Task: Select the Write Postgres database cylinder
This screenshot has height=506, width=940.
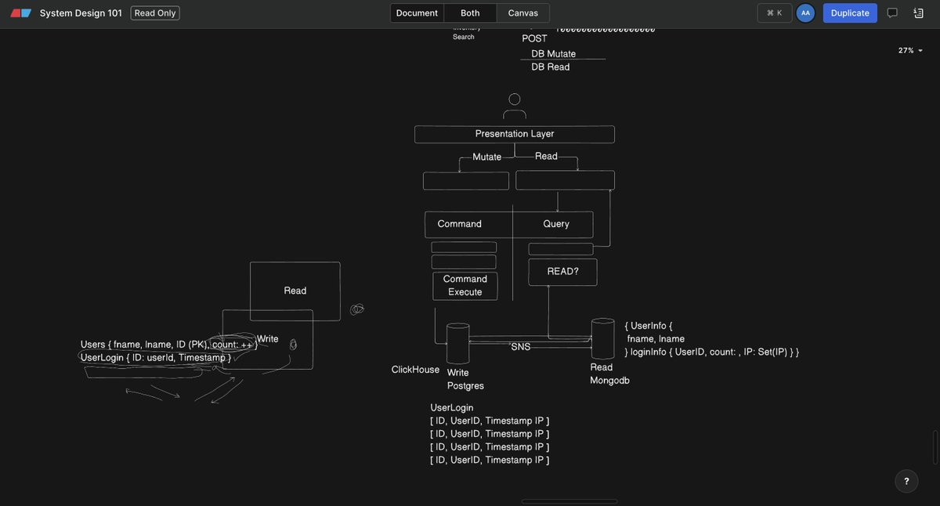Action: (457, 343)
